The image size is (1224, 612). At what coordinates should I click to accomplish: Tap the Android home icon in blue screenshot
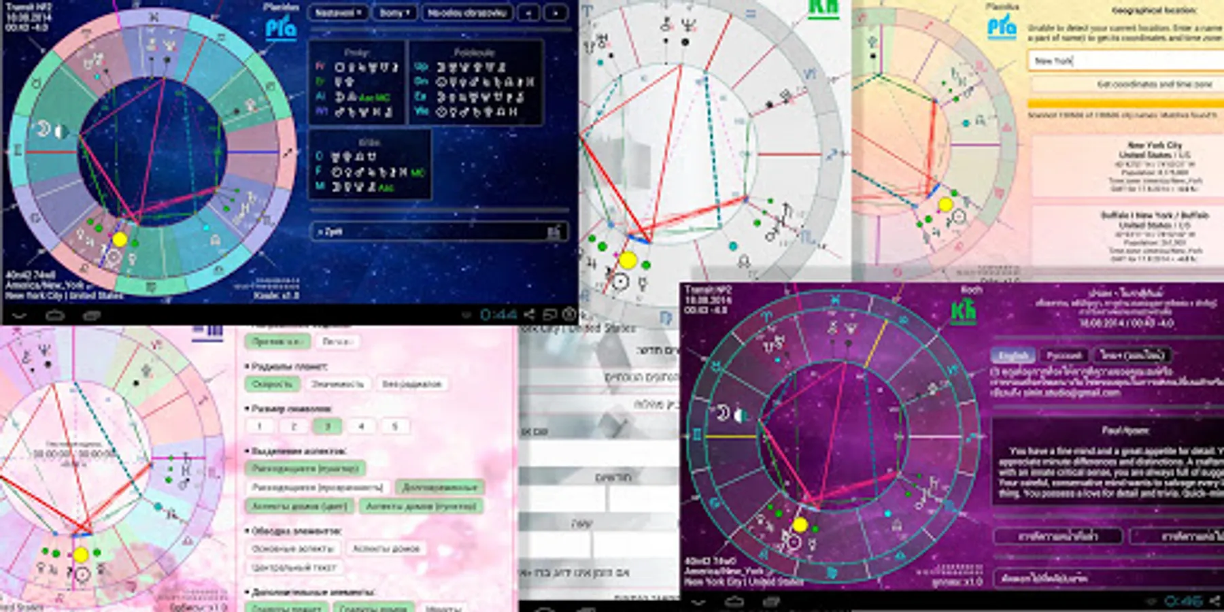tap(55, 316)
